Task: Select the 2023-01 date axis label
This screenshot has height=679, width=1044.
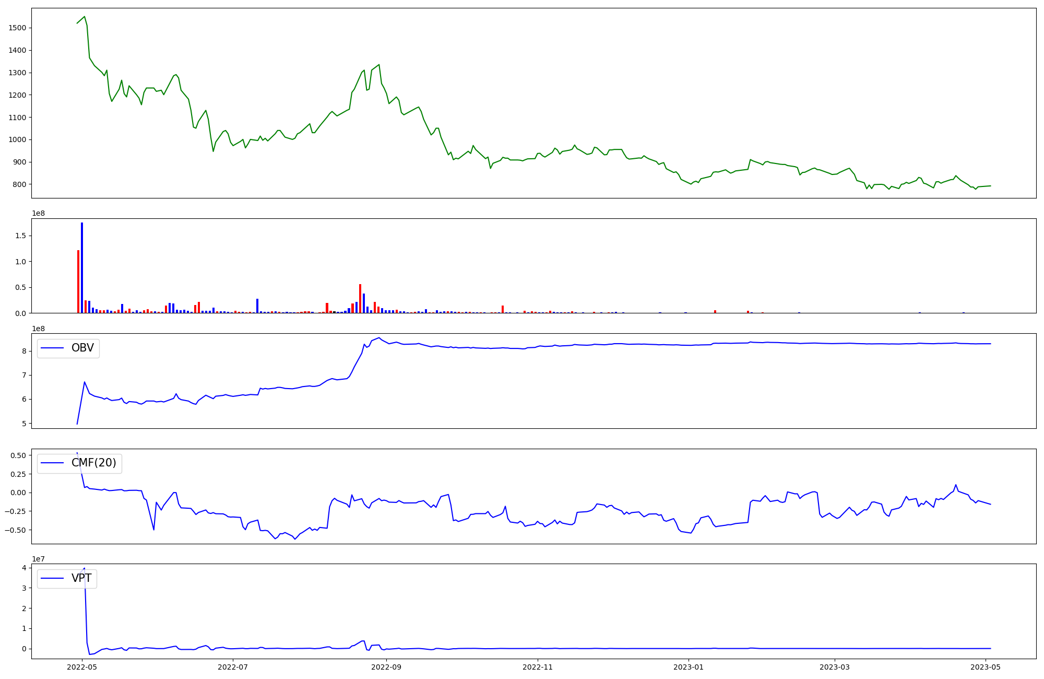Action: (x=689, y=667)
